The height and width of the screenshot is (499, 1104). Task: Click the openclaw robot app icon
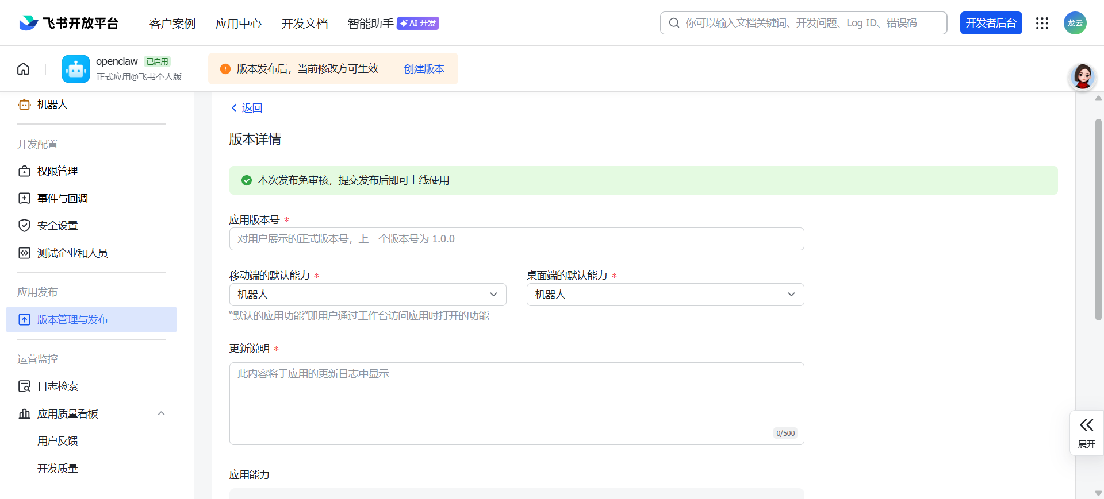pyautogui.click(x=76, y=69)
